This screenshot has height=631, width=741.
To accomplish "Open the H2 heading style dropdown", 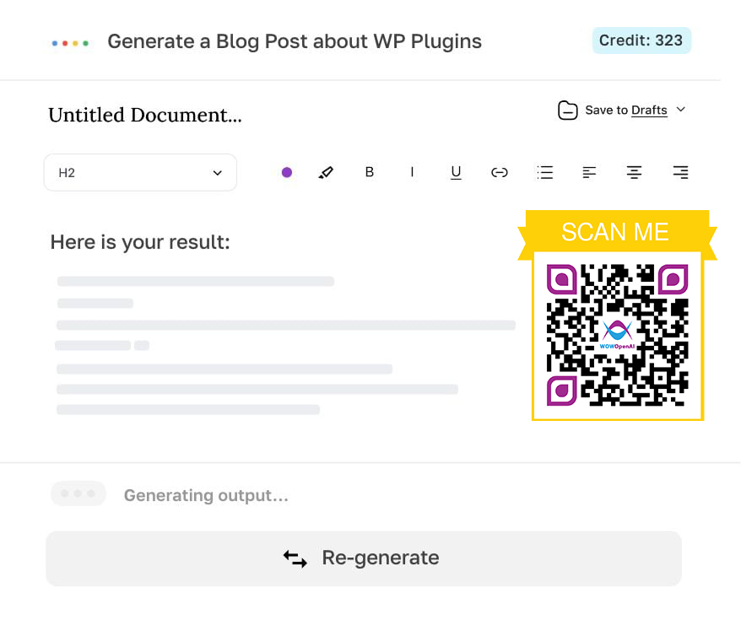I will [x=139, y=172].
